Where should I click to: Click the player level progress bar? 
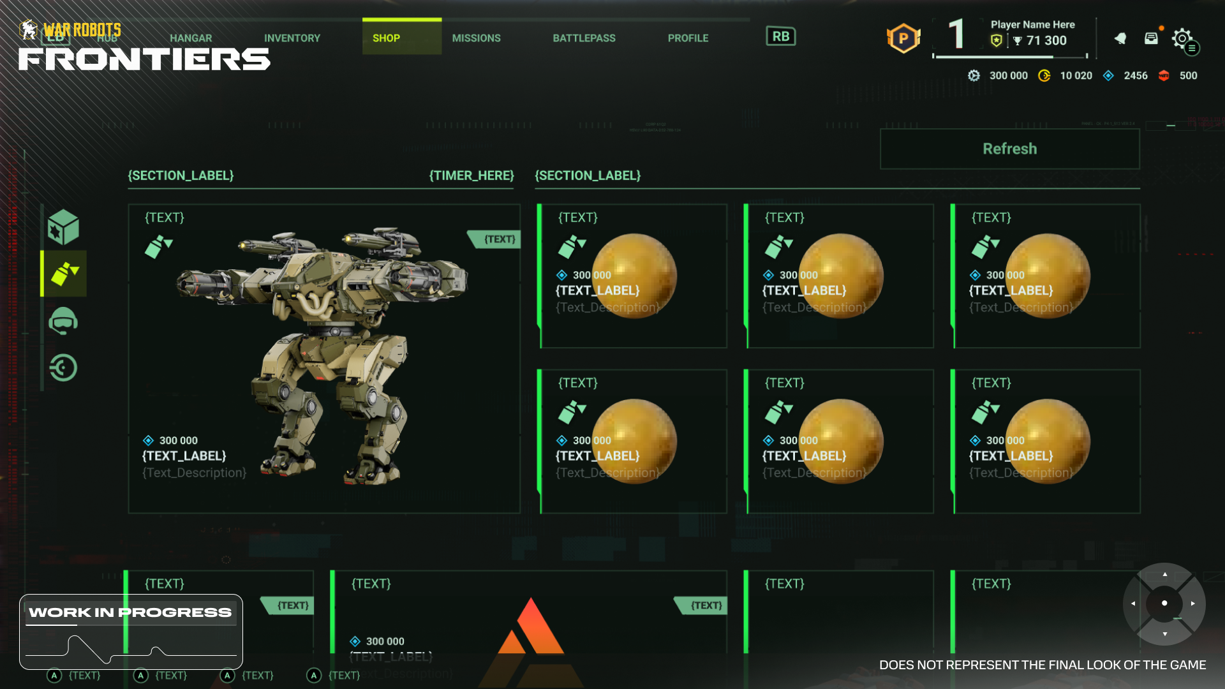pyautogui.click(x=1010, y=57)
